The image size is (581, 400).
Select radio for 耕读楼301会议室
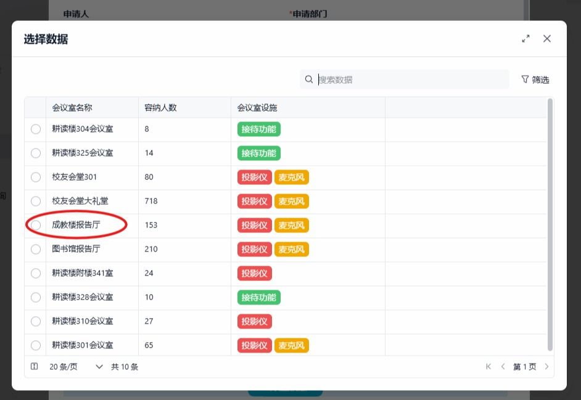click(36, 345)
